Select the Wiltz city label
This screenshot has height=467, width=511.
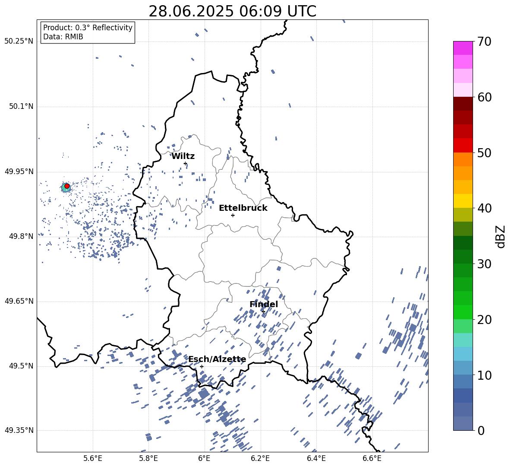183,156
